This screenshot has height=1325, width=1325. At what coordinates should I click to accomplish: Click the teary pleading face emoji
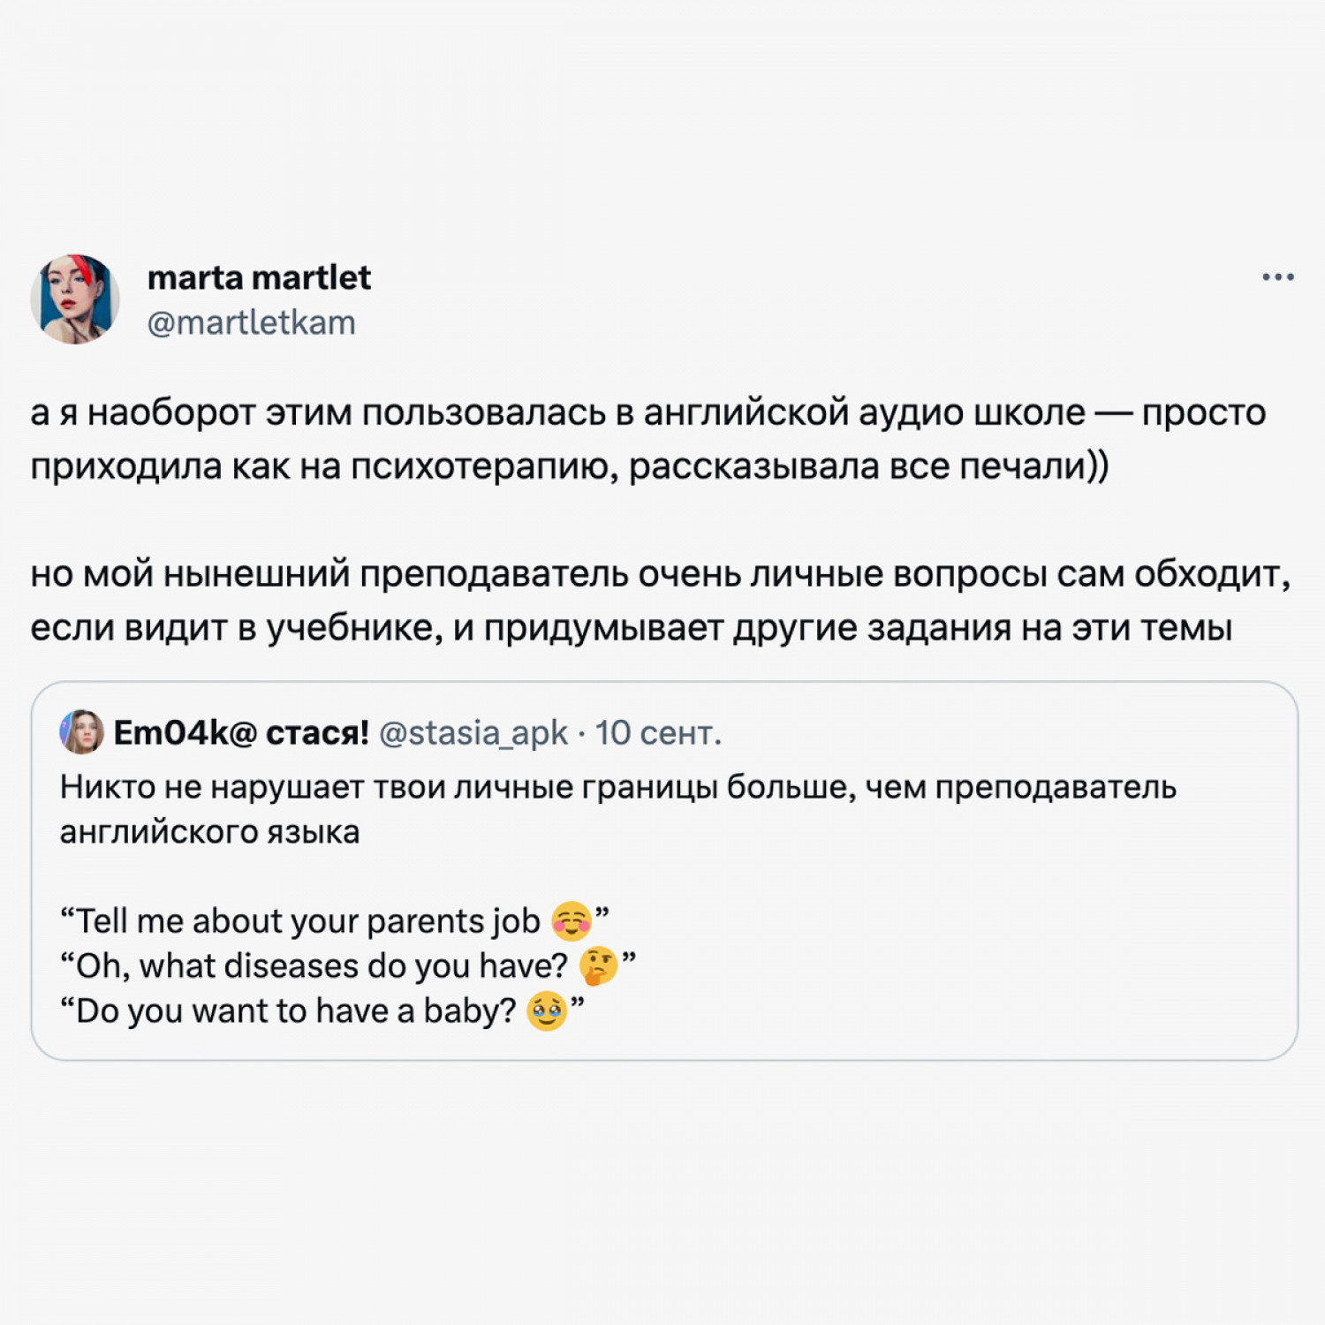click(546, 1011)
